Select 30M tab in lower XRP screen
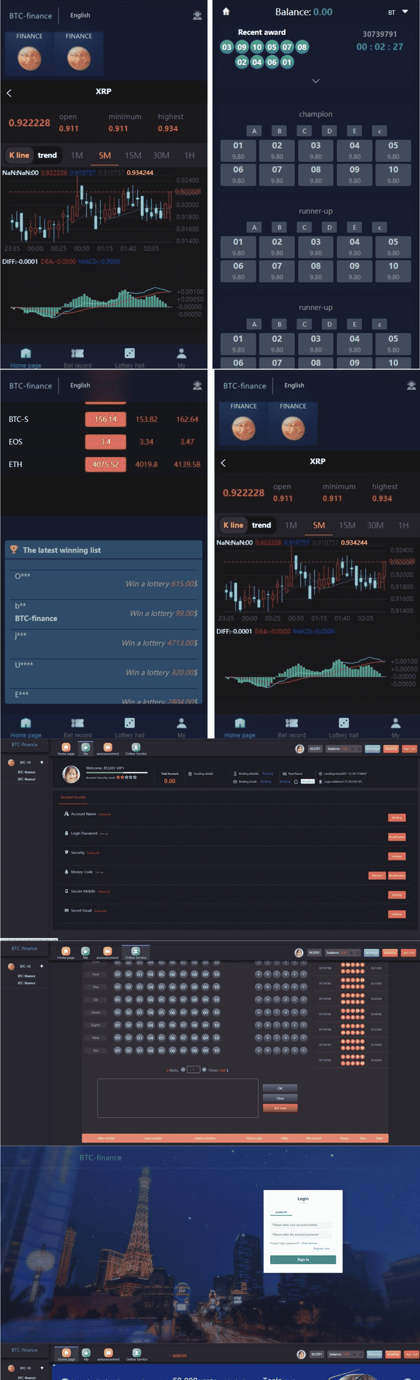This screenshot has width=420, height=1380. (375, 525)
